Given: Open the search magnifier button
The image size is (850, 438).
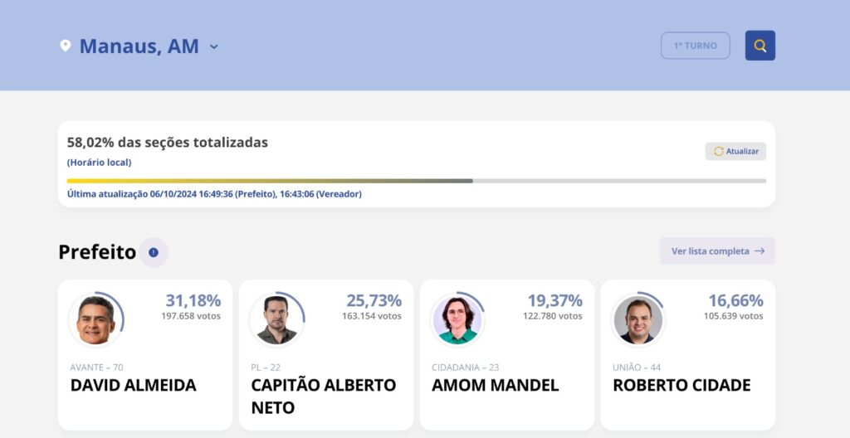Looking at the screenshot, I should click(x=760, y=46).
